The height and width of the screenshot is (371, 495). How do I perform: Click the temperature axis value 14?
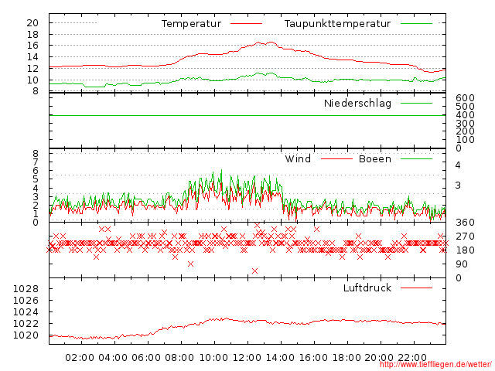click(32, 57)
